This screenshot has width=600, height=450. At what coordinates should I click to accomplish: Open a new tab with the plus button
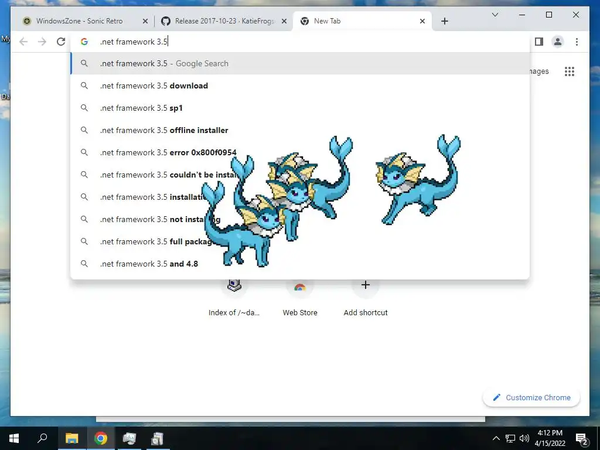444,21
